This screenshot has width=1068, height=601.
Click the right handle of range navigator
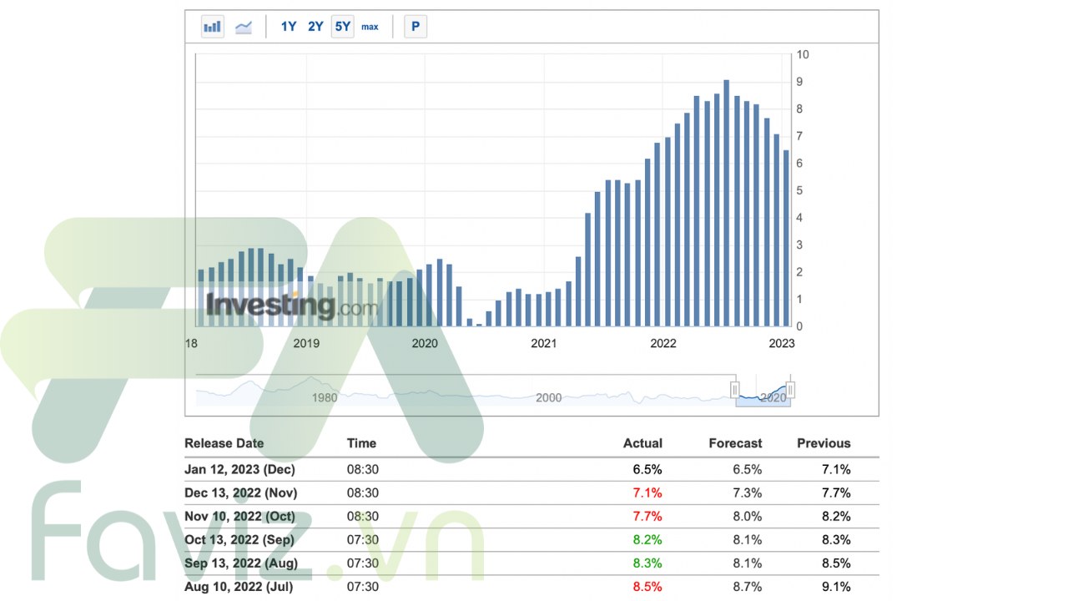tap(790, 390)
